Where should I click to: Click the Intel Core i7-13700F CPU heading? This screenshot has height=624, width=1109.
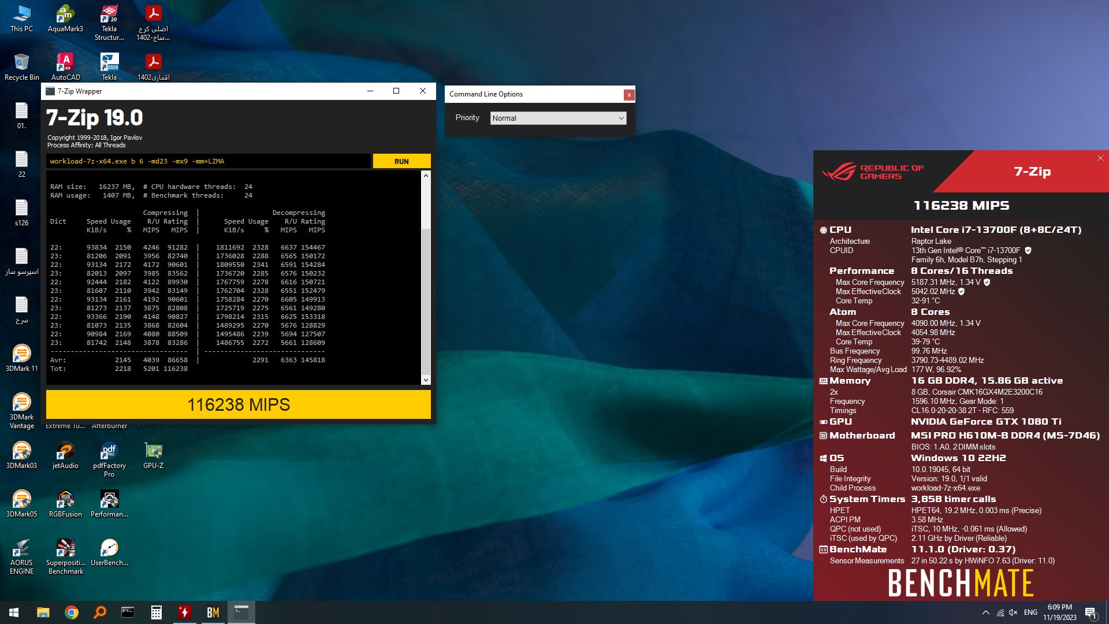(996, 229)
